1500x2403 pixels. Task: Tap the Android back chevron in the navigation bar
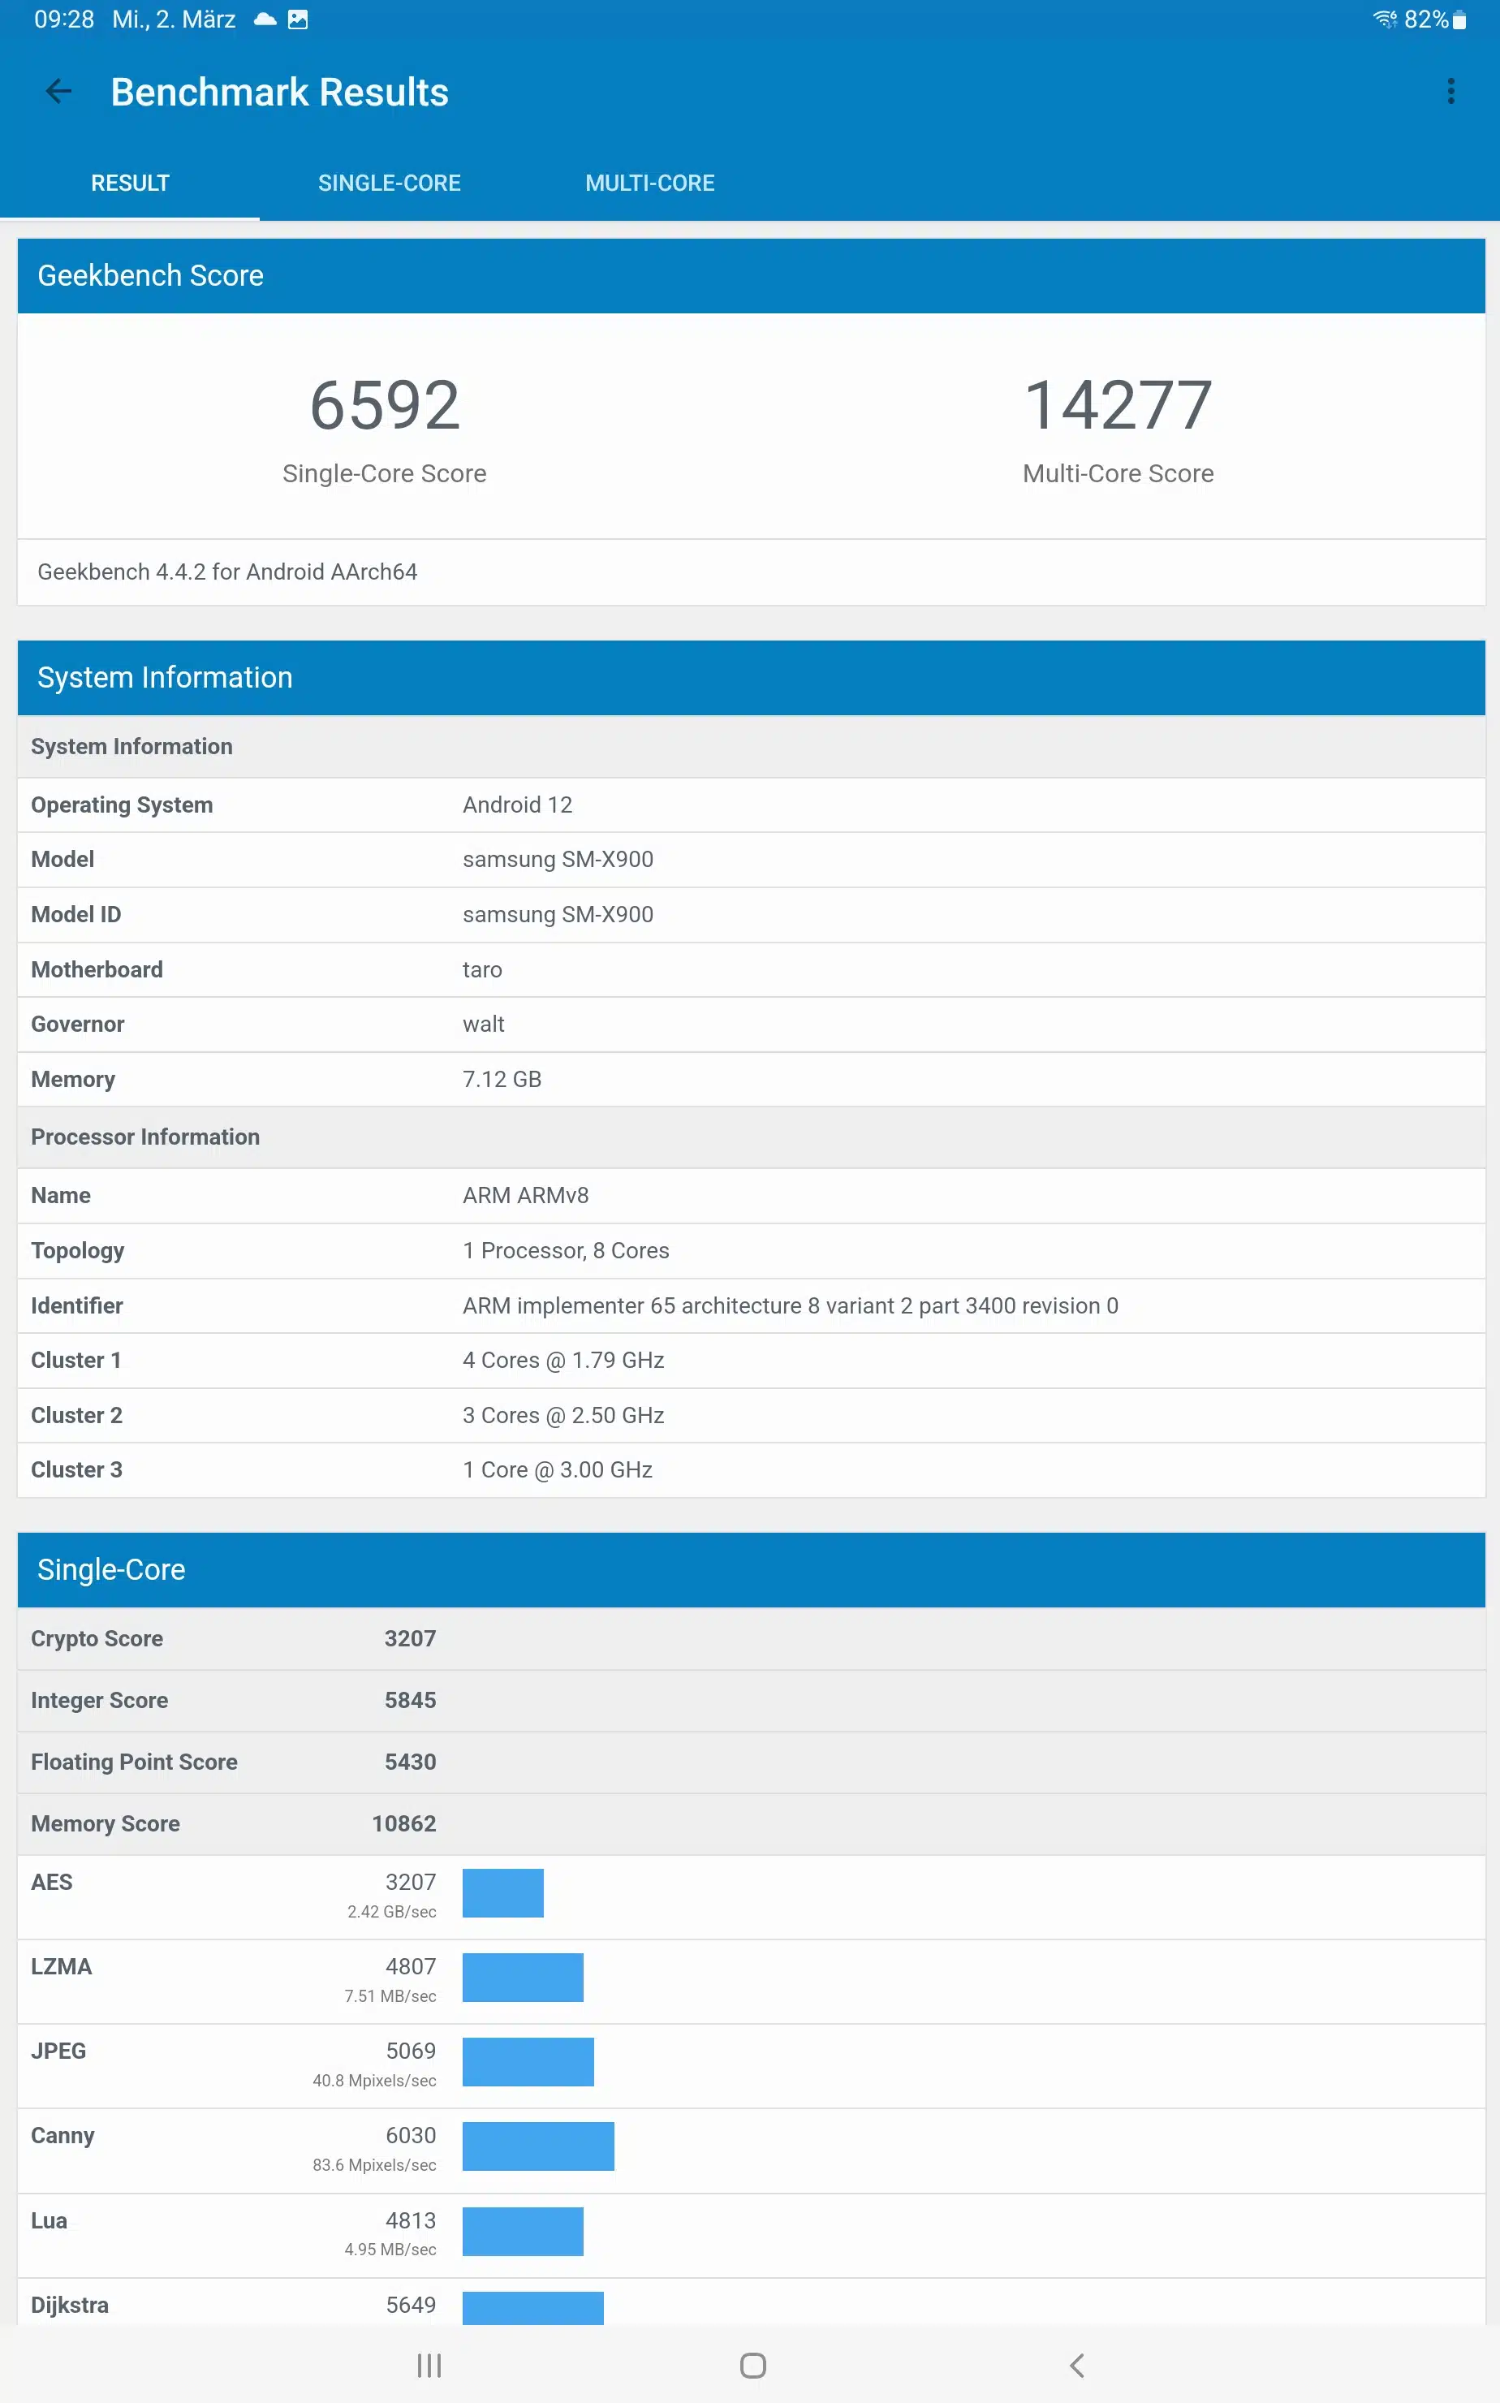click(x=1076, y=2366)
